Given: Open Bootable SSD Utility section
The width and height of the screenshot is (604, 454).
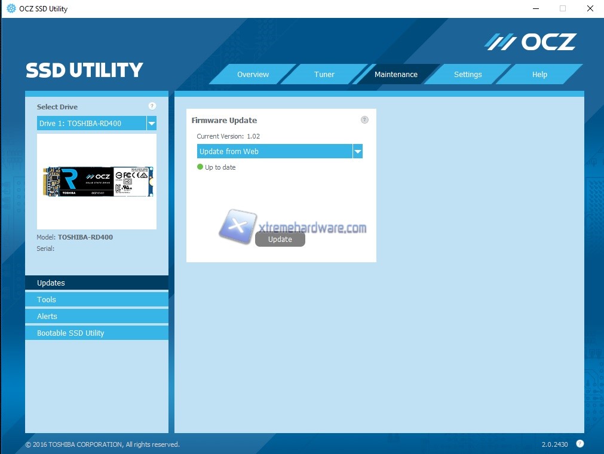Looking at the screenshot, I should [x=97, y=333].
